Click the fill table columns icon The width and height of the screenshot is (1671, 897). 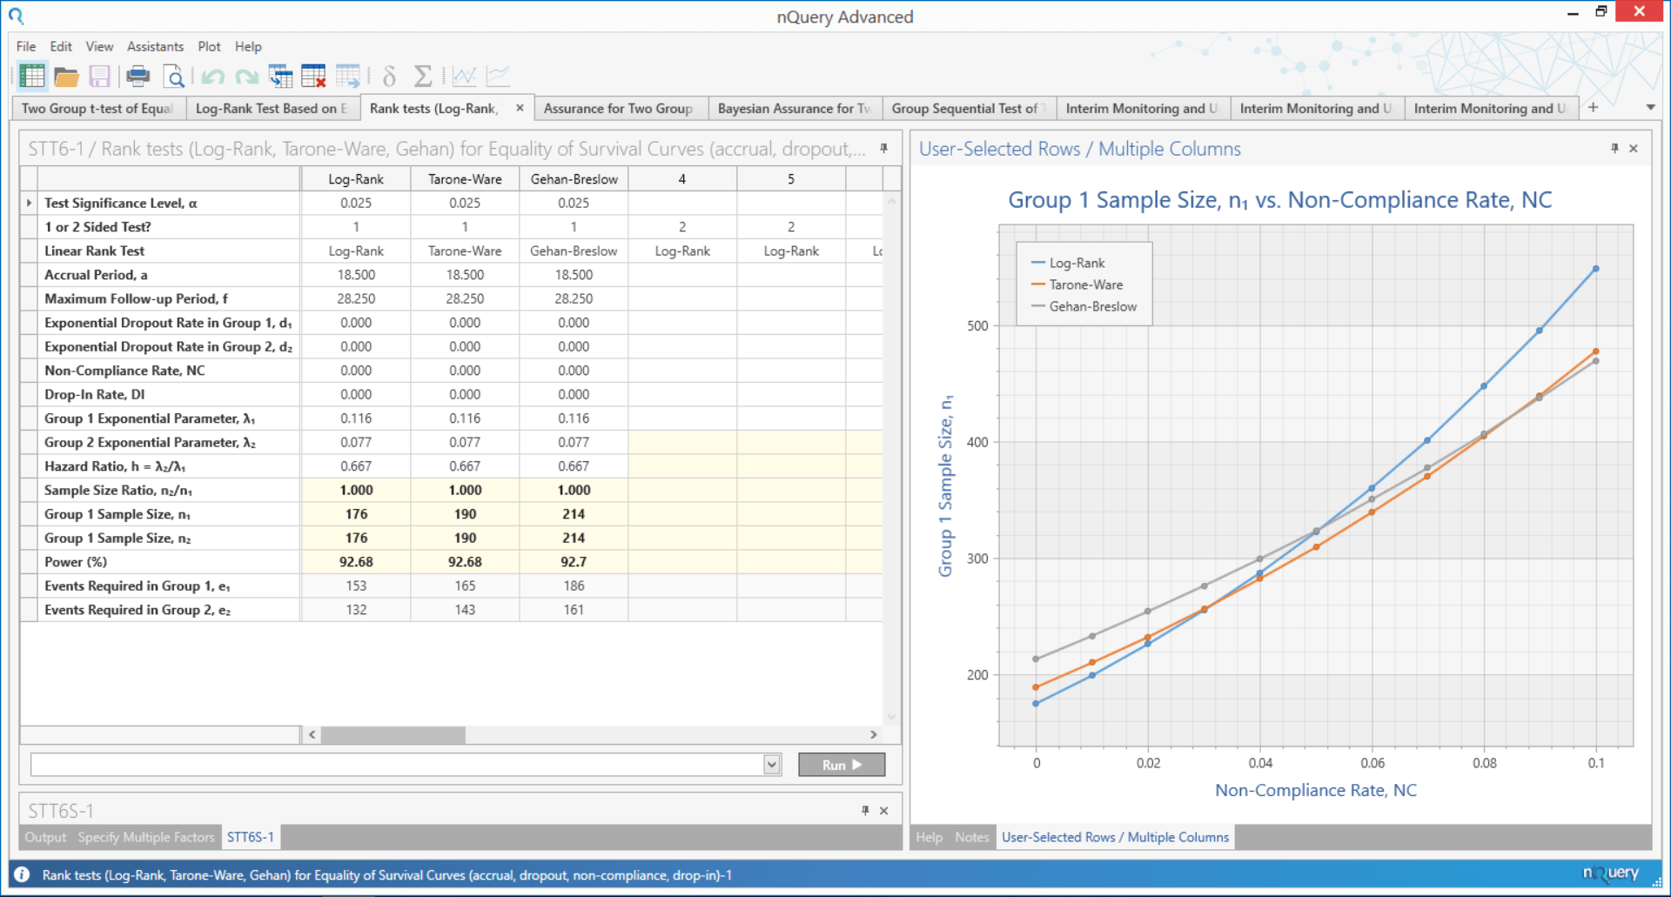[280, 77]
